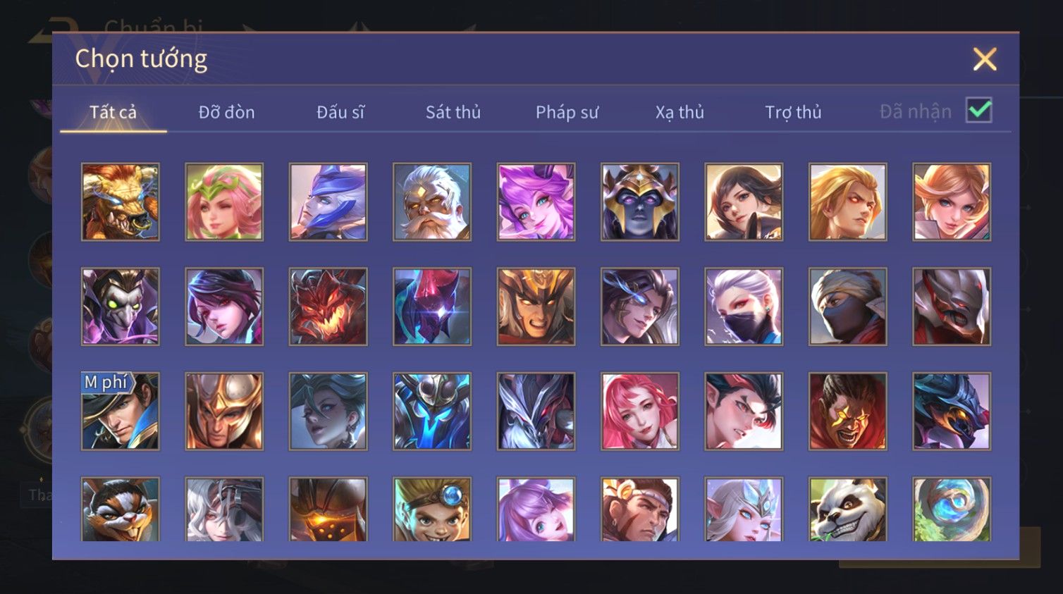Close the 'Chọn tướng' dialog
This screenshot has width=1063, height=594.
[x=985, y=59]
